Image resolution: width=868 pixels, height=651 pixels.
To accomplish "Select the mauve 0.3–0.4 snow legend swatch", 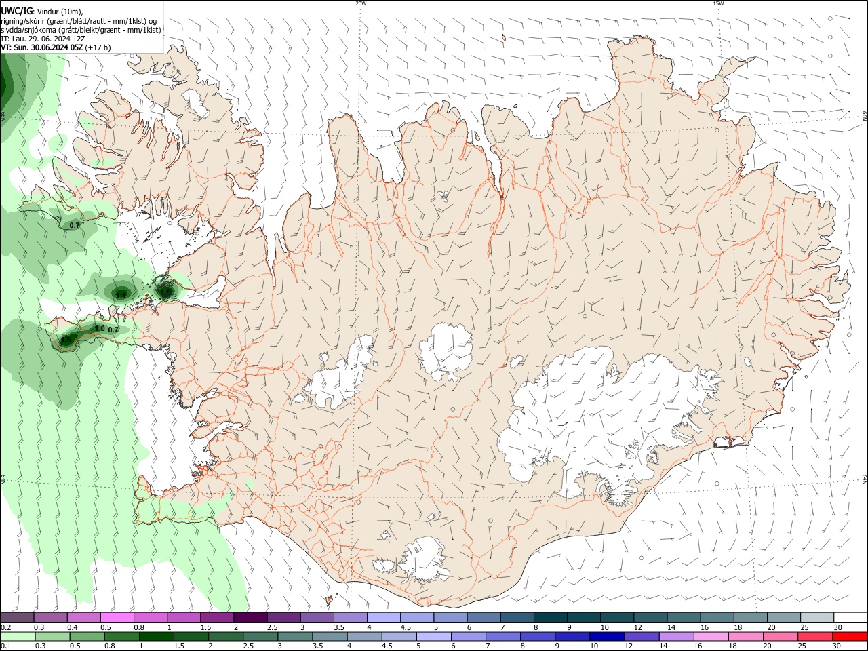I will pyautogui.click(x=51, y=618).
